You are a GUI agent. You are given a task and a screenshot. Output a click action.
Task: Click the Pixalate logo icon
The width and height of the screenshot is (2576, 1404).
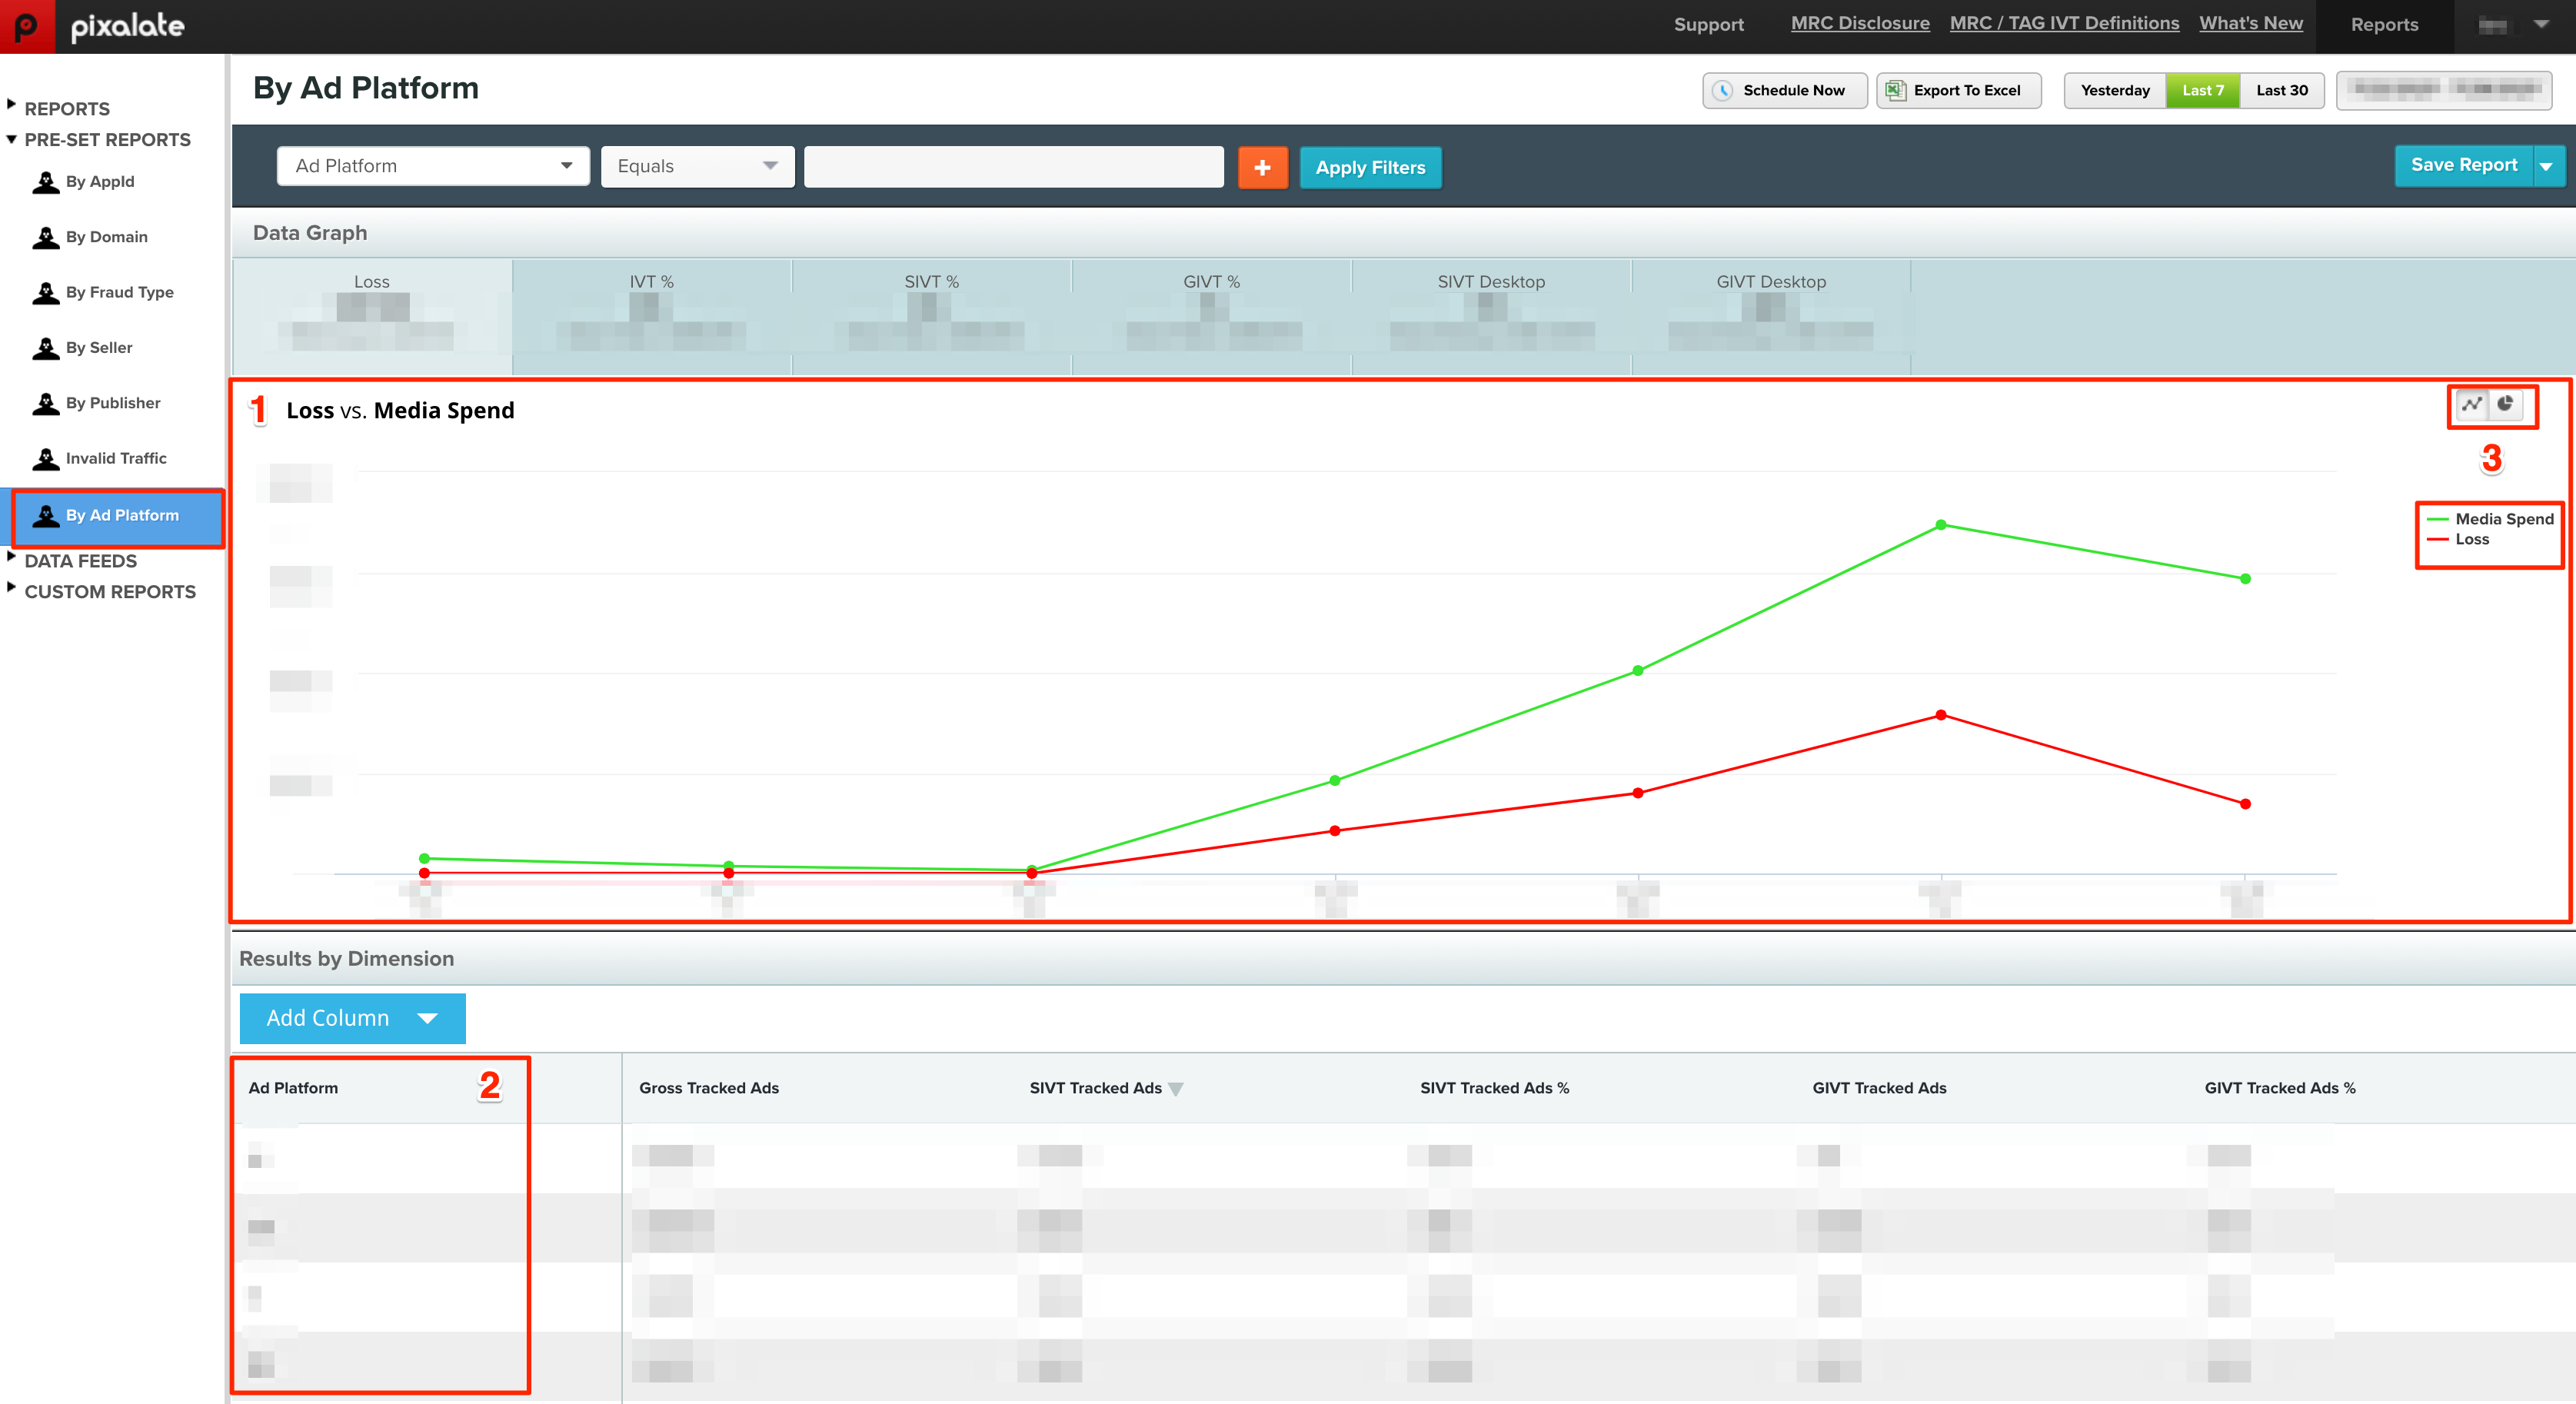27,26
